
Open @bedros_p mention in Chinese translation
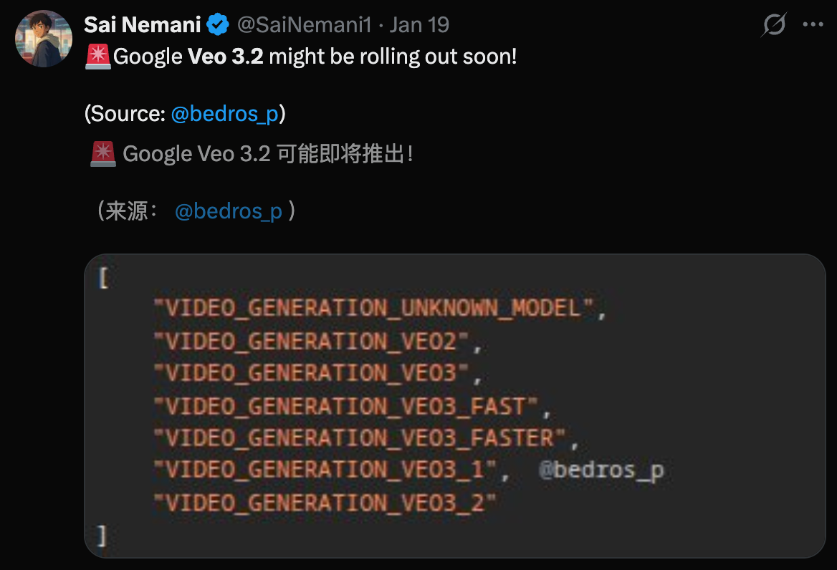point(229,211)
